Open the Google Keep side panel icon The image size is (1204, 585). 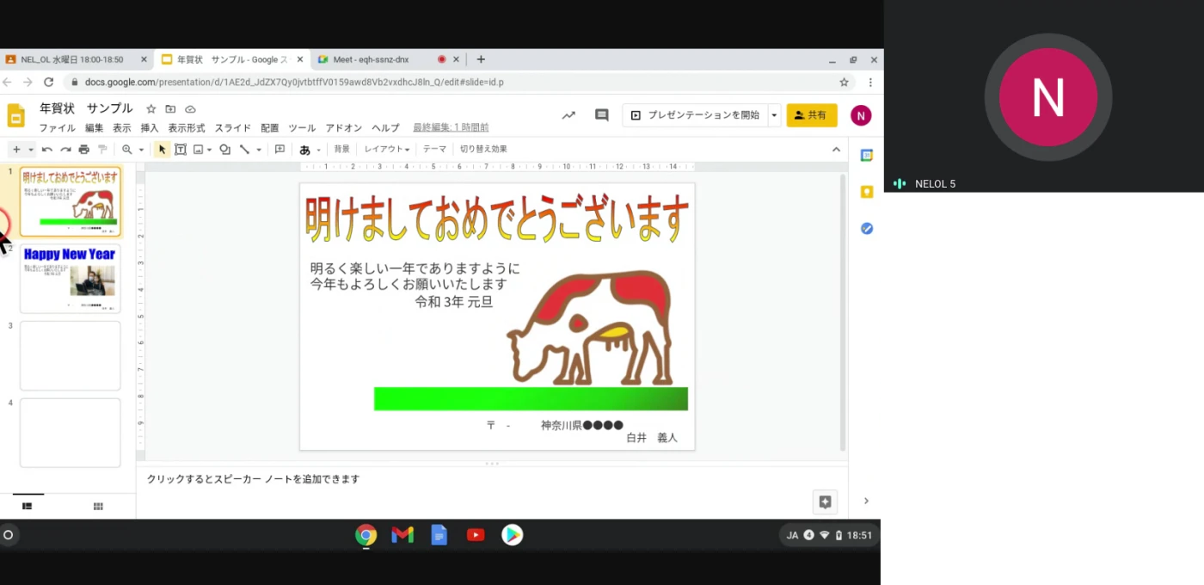click(x=867, y=192)
